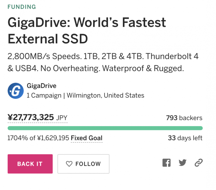Click the FUNDING status label
216x190 pixels.
[x=22, y=7]
